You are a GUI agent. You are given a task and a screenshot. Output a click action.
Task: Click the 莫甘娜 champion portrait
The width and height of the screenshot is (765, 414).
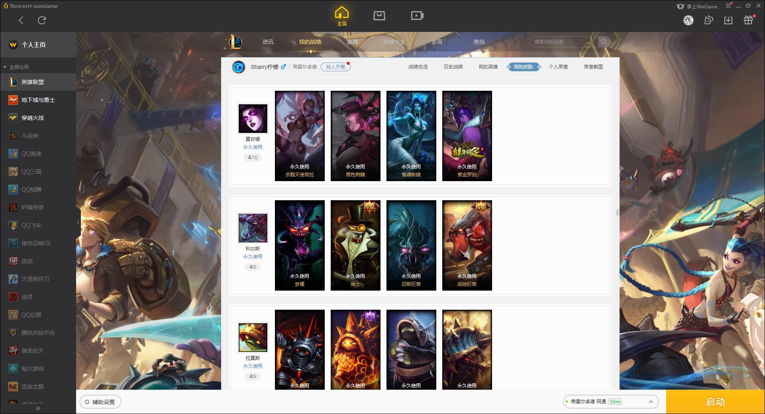pyautogui.click(x=253, y=119)
